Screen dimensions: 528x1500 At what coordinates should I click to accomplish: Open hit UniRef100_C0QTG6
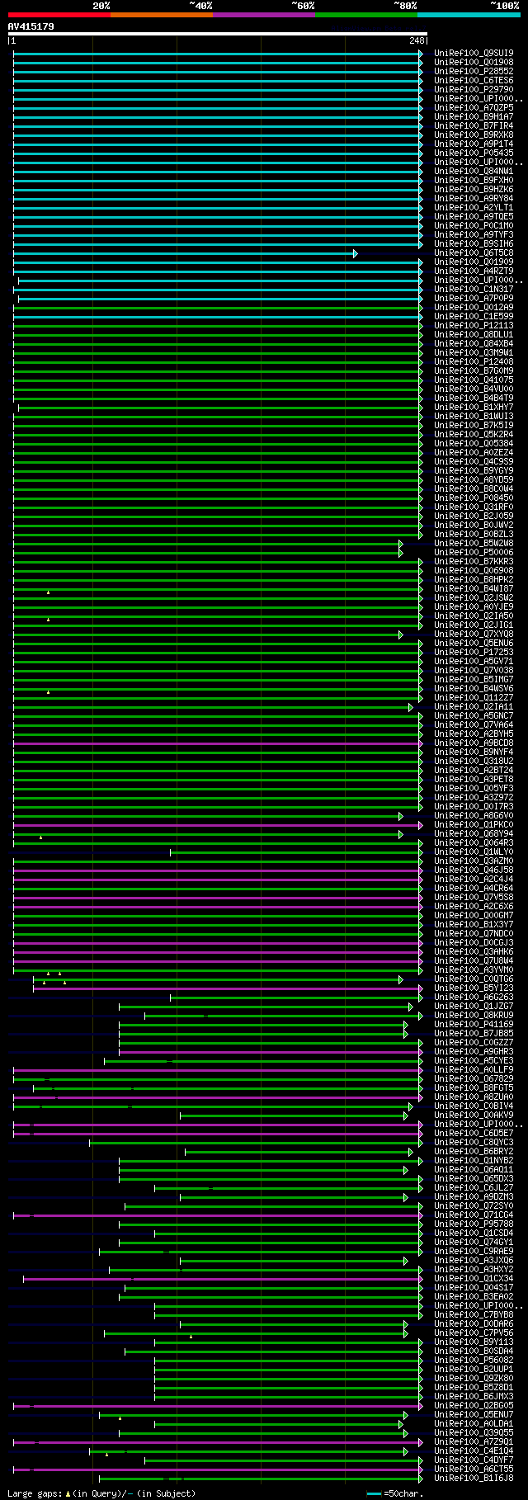474,979
